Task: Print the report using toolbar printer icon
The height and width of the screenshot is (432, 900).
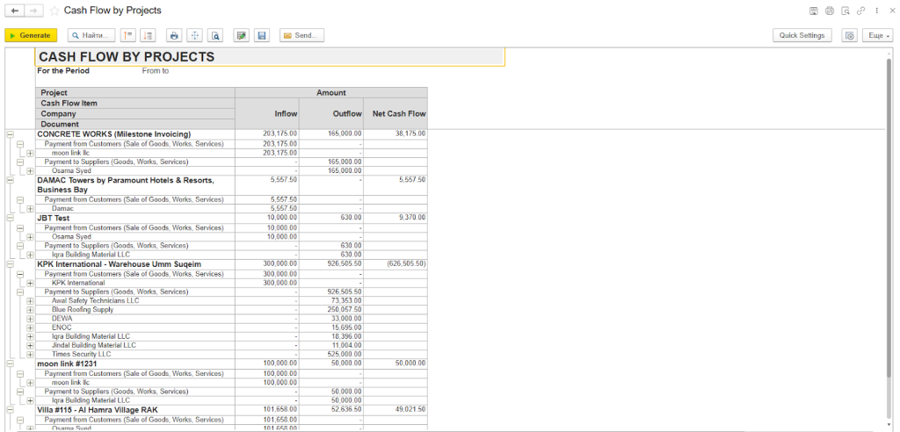Action: [174, 35]
